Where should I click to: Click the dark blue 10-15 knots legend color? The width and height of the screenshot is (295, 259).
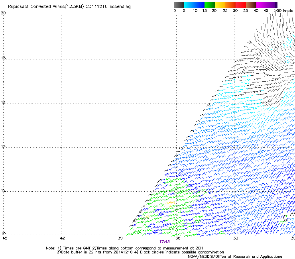[x=199, y=5]
